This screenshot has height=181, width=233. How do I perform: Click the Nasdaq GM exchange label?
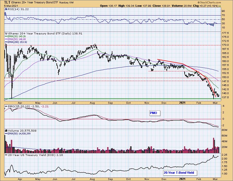[x=66, y=3]
